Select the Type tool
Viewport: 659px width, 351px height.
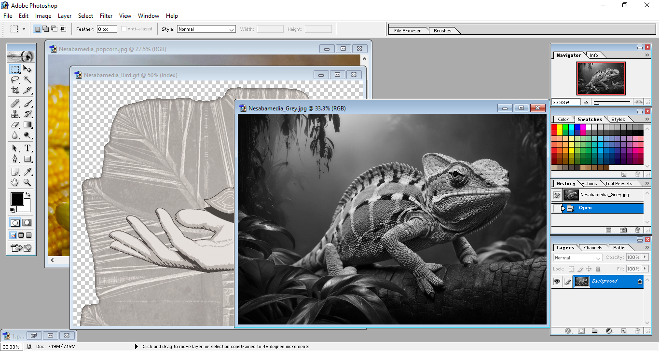tap(27, 148)
